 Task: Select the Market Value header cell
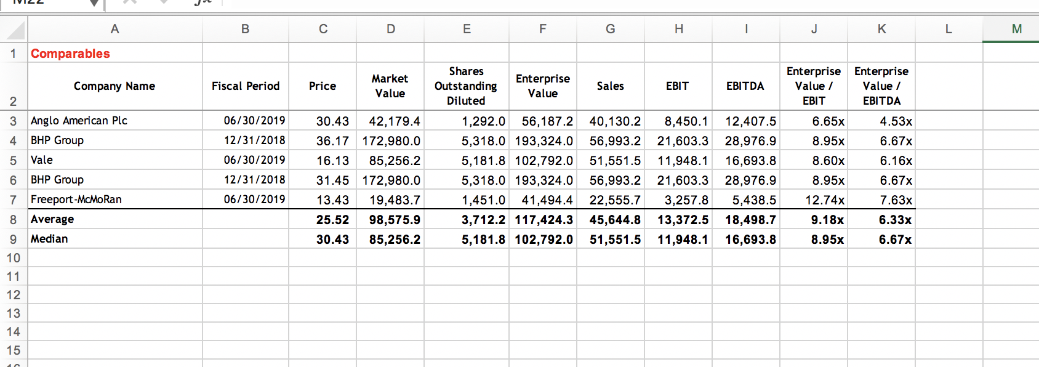coord(390,86)
